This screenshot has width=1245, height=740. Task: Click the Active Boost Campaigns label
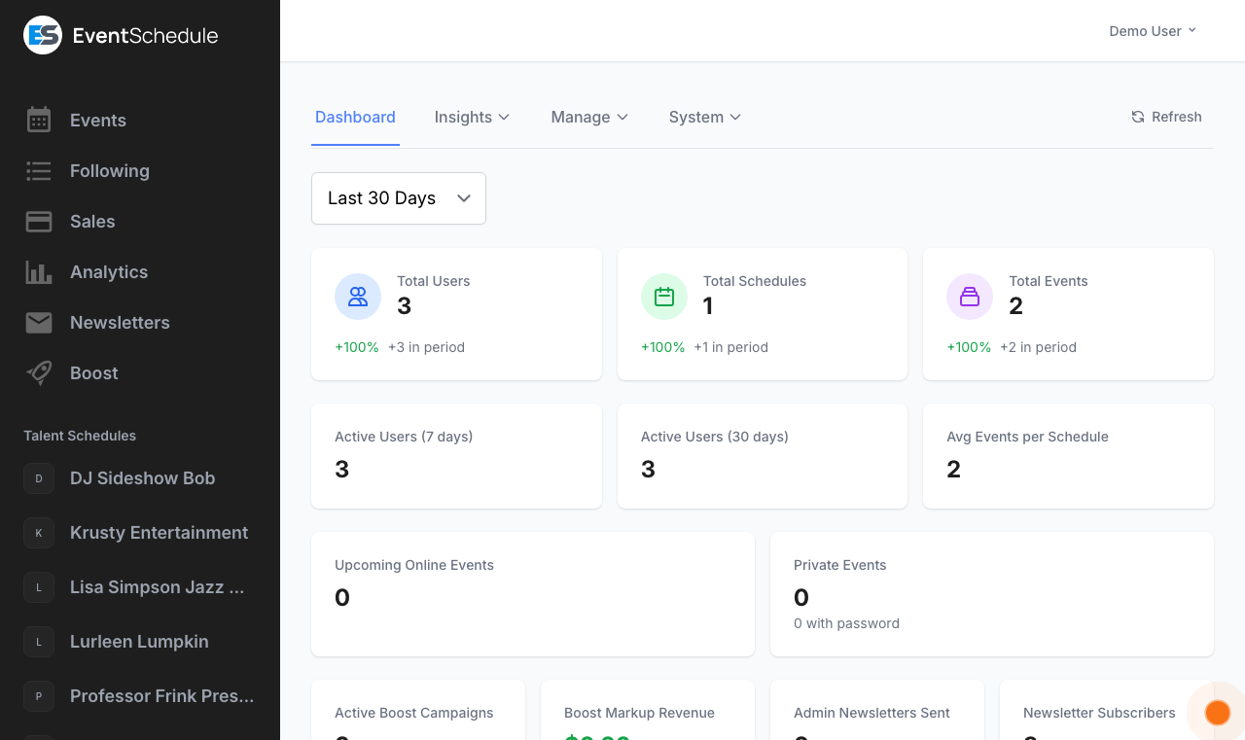point(414,713)
